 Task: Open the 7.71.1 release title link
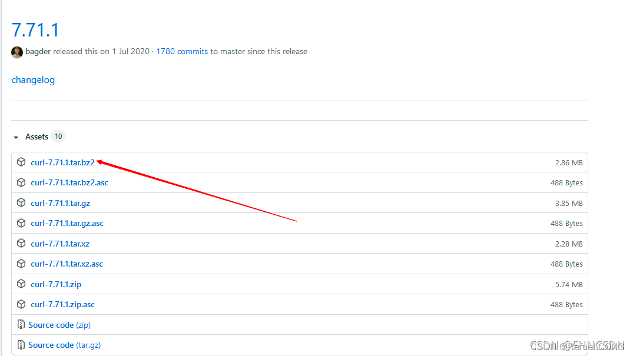tap(35, 30)
